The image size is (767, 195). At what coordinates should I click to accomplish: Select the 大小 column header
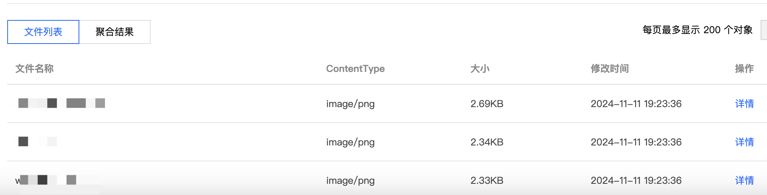click(480, 69)
